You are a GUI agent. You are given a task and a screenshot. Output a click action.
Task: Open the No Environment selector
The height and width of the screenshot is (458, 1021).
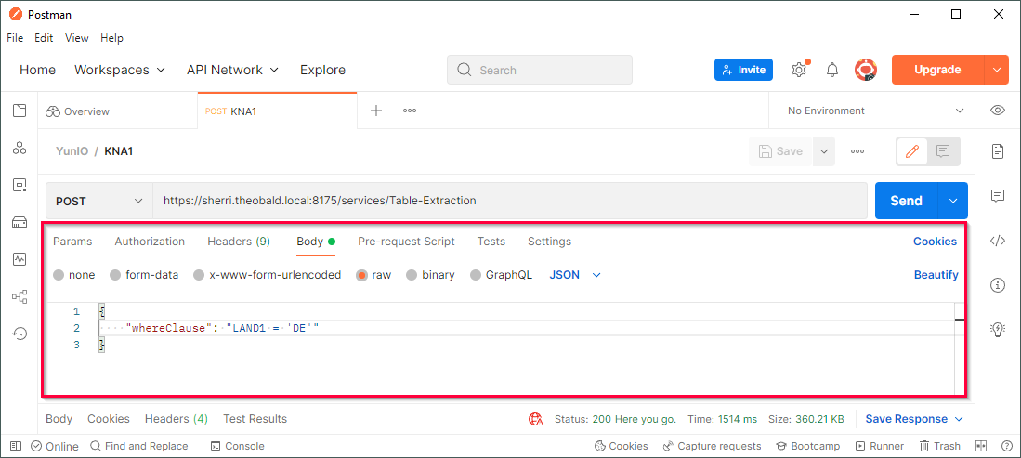876,111
